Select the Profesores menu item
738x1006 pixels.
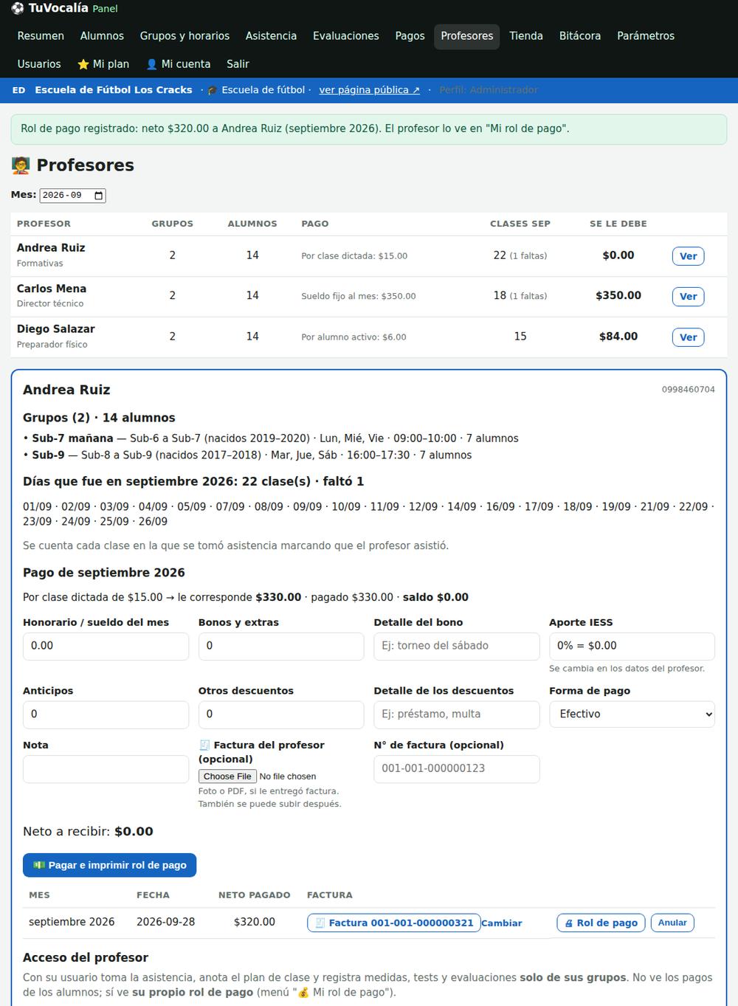tap(467, 36)
